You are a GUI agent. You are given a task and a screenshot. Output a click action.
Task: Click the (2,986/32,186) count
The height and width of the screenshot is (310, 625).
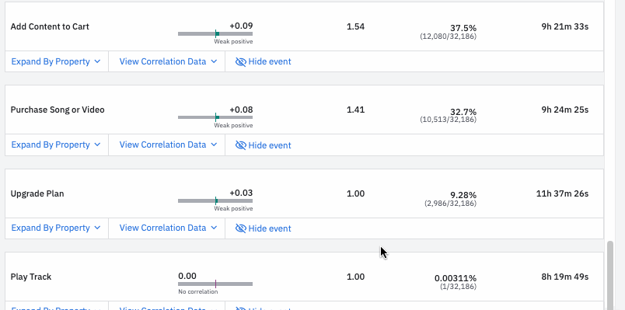click(x=450, y=204)
